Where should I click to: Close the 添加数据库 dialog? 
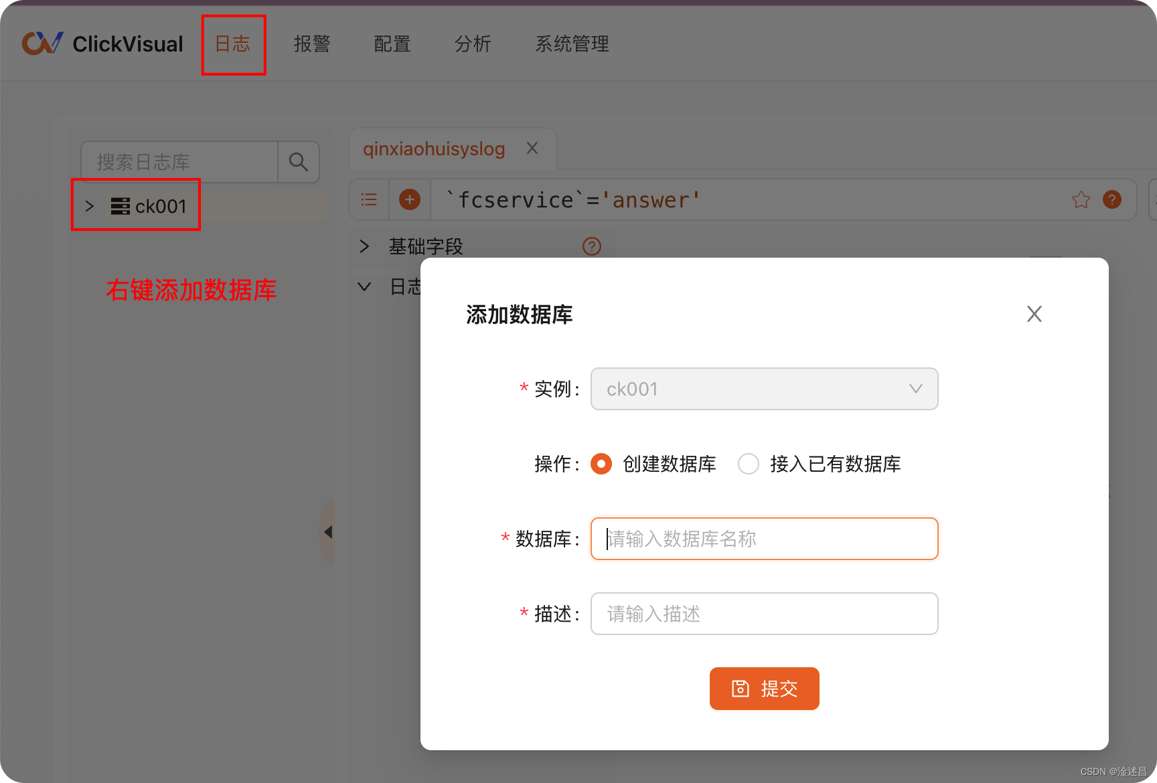[1034, 313]
